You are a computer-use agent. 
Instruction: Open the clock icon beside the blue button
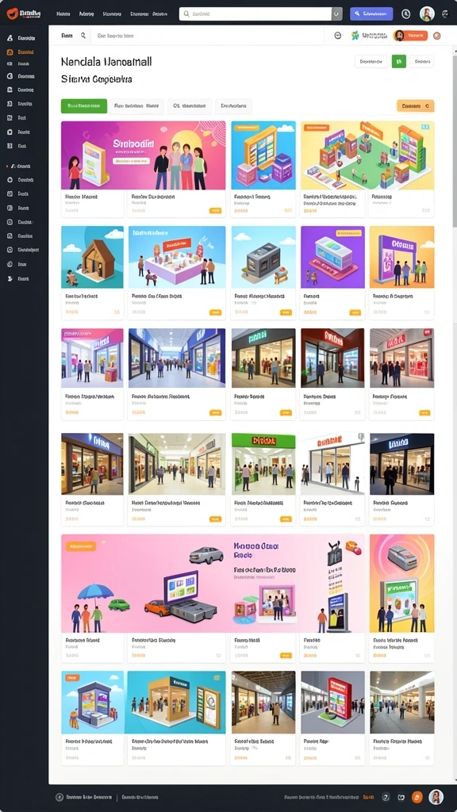coord(405,14)
